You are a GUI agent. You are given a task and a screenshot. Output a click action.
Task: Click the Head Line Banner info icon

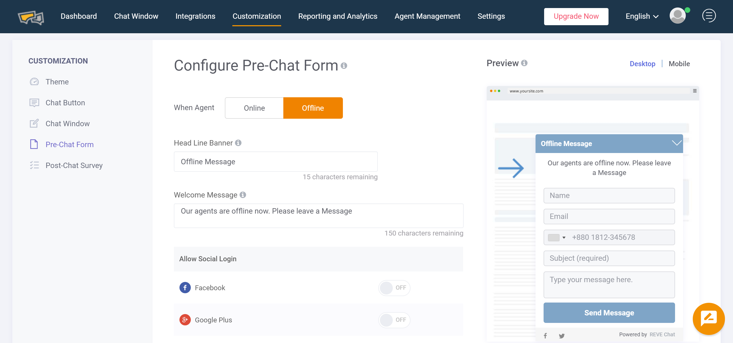click(238, 143)
